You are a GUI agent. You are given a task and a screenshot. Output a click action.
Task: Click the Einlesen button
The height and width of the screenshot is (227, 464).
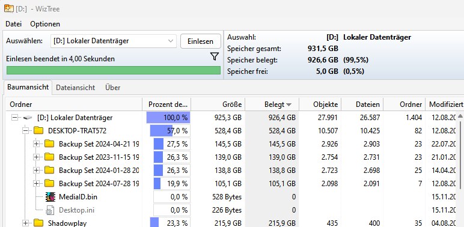pyautogui.click(x=201, y=41)
